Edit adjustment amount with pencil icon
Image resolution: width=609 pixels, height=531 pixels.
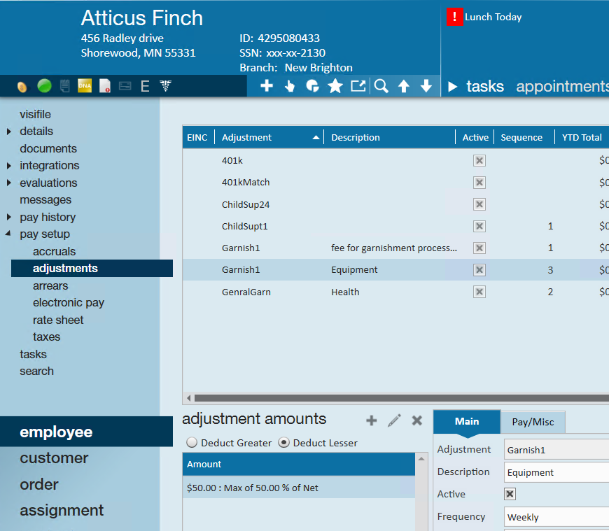click(394, 420)
